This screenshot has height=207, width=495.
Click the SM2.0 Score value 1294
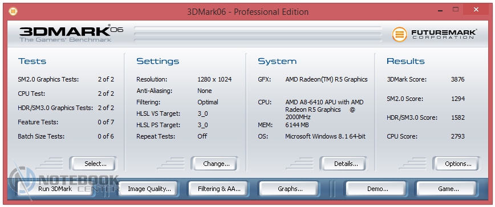458,99
